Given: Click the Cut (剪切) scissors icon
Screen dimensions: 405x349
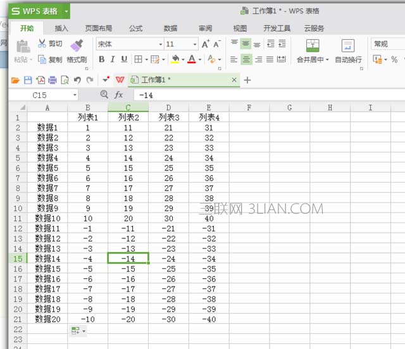Looking at the screenshot, I should [x=42, y=44].
